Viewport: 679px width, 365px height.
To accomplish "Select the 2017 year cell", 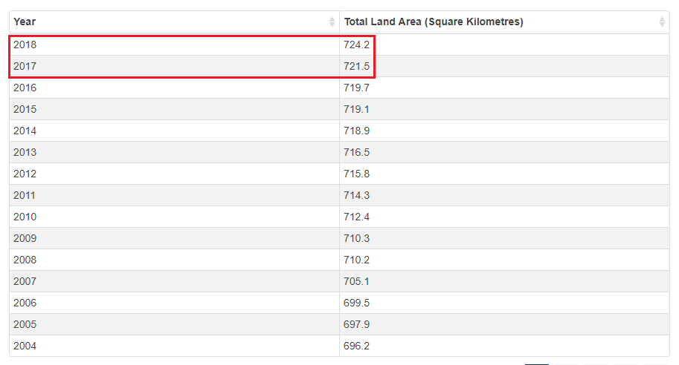I will click(x=25, y=66).
